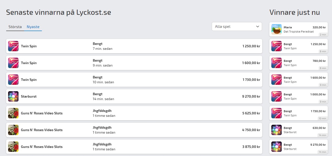This screenshot has width=332, height=156.
Task: Open Guns N' Roses icon in 3 875,00 kr row
Action: click(x=13, y=147)
